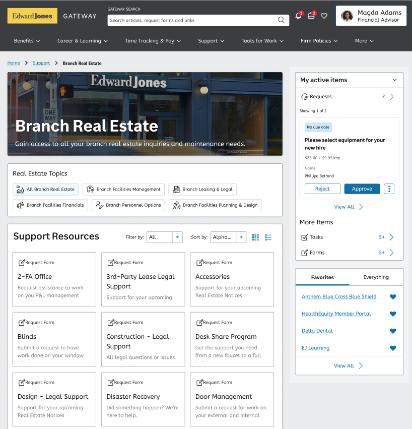Switch to grid view icon

(255, 237)
